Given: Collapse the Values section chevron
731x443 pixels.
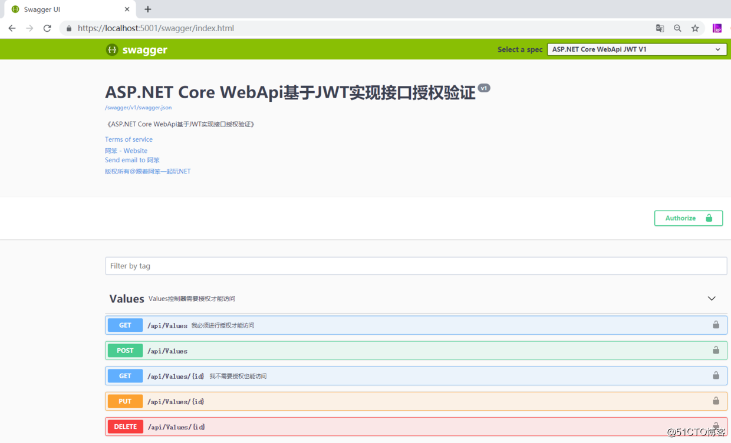Looking at the screenshot, I should 712,298.
